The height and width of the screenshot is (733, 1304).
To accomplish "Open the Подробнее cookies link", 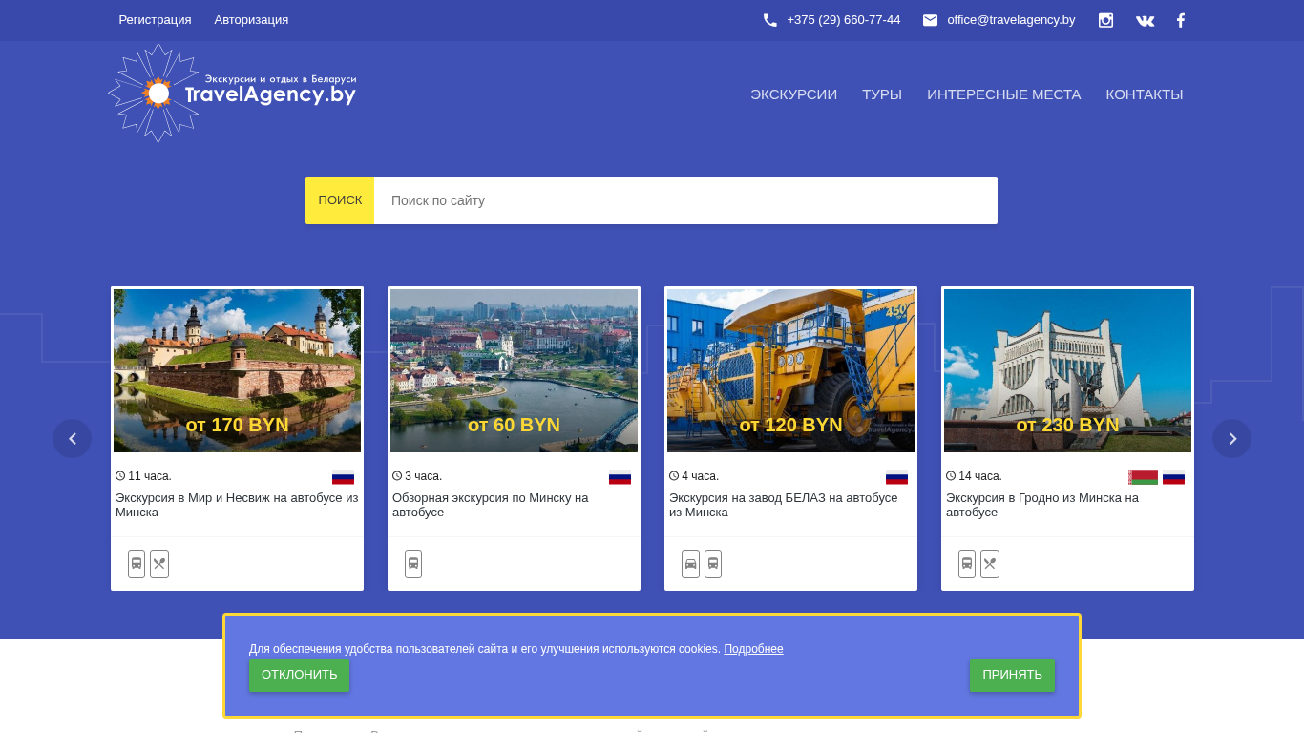I will click(753, 649).
